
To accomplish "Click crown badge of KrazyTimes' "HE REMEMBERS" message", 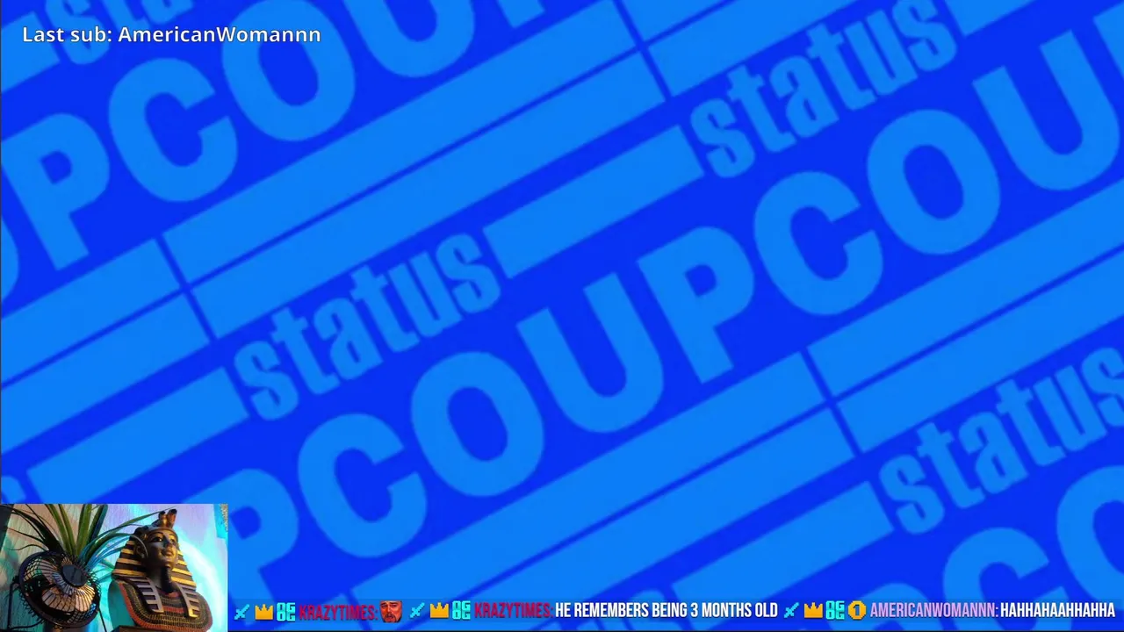I will [439, 610].
